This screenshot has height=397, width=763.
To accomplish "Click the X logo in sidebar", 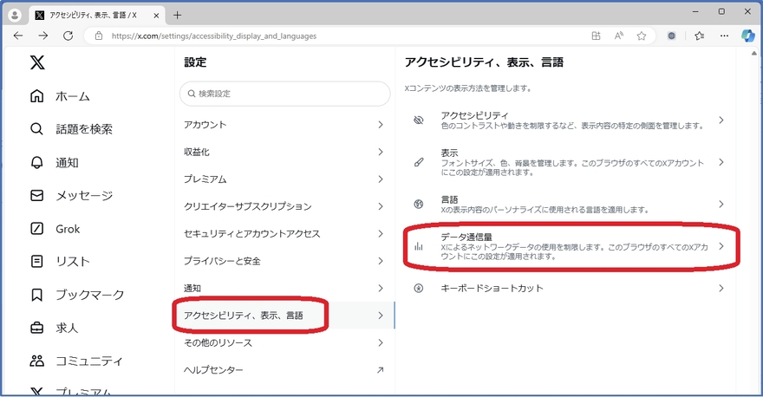I will tap(37, 62).
